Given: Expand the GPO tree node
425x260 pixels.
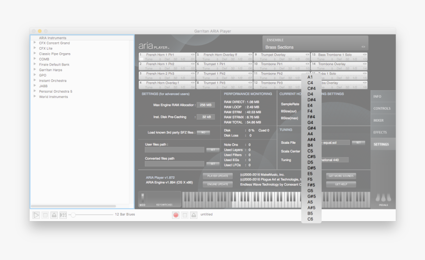Looking at the screenshot, I should click(35, 75).
